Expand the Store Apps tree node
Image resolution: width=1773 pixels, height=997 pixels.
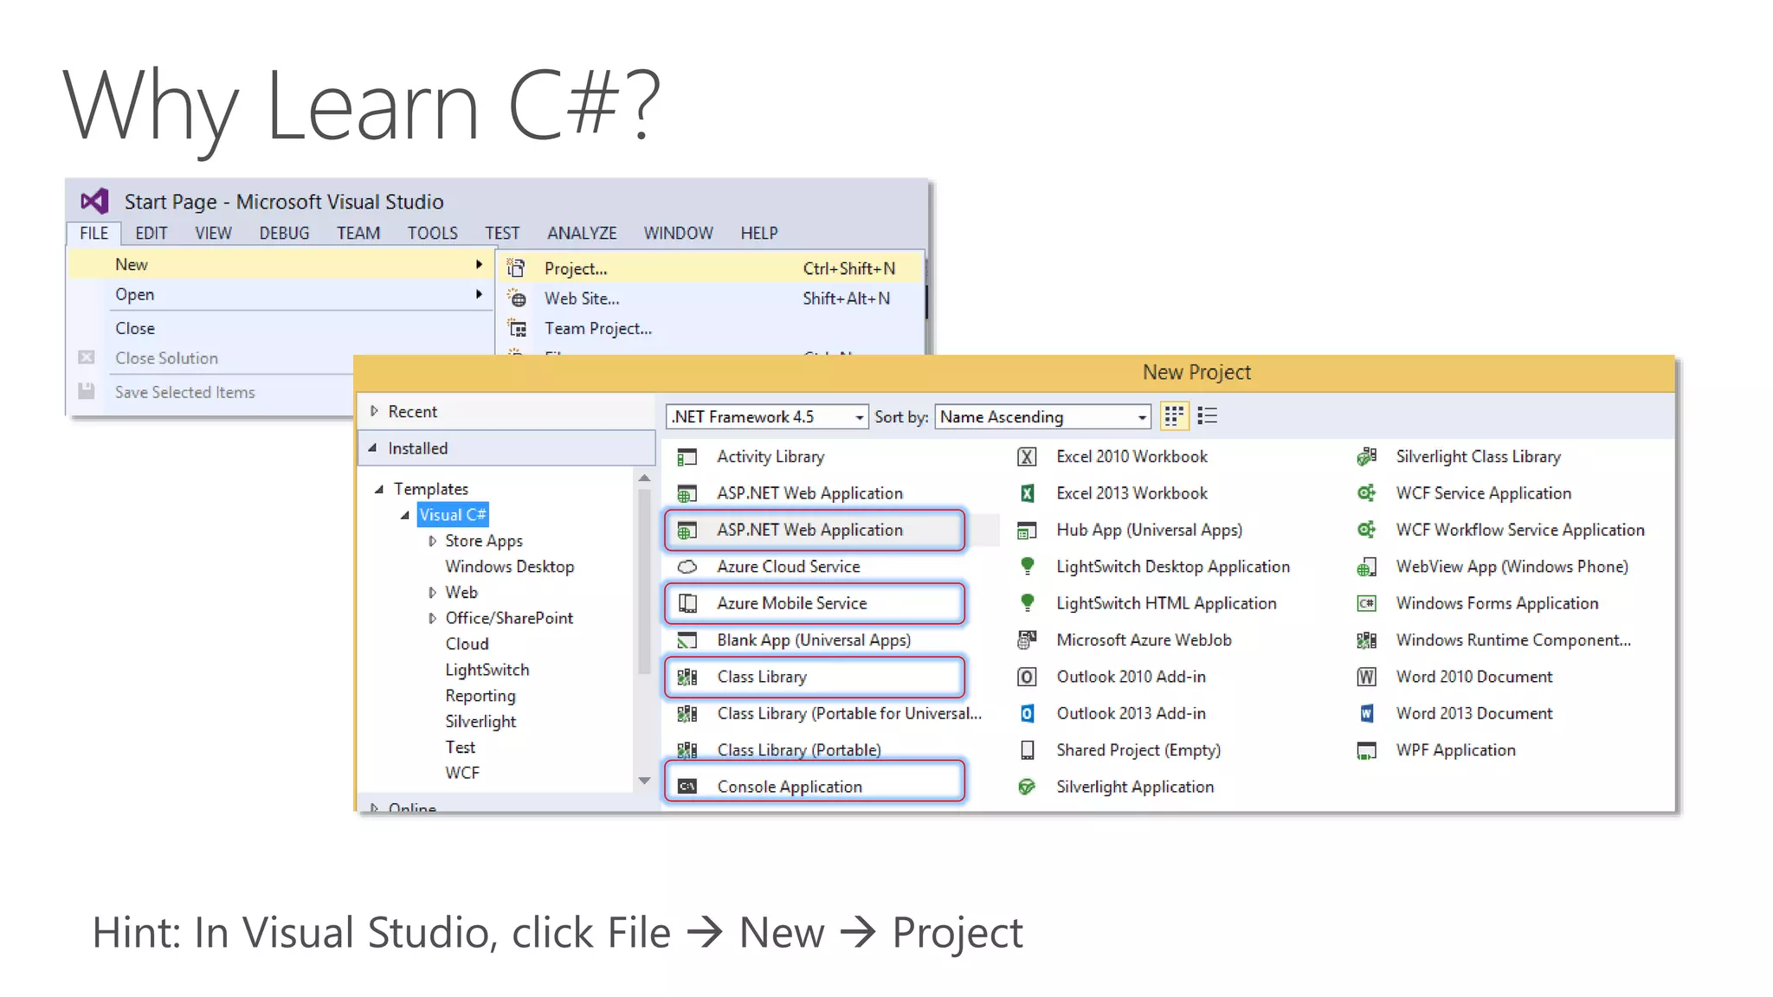432,541
